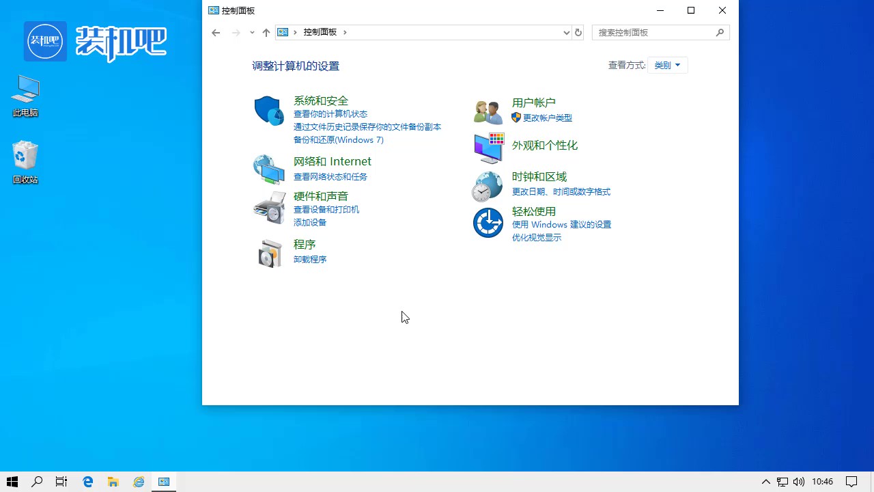The height and width of the screenshot is (492, 874).
Task: Open Programs category via the disc icon
Action: pos(268,252)
